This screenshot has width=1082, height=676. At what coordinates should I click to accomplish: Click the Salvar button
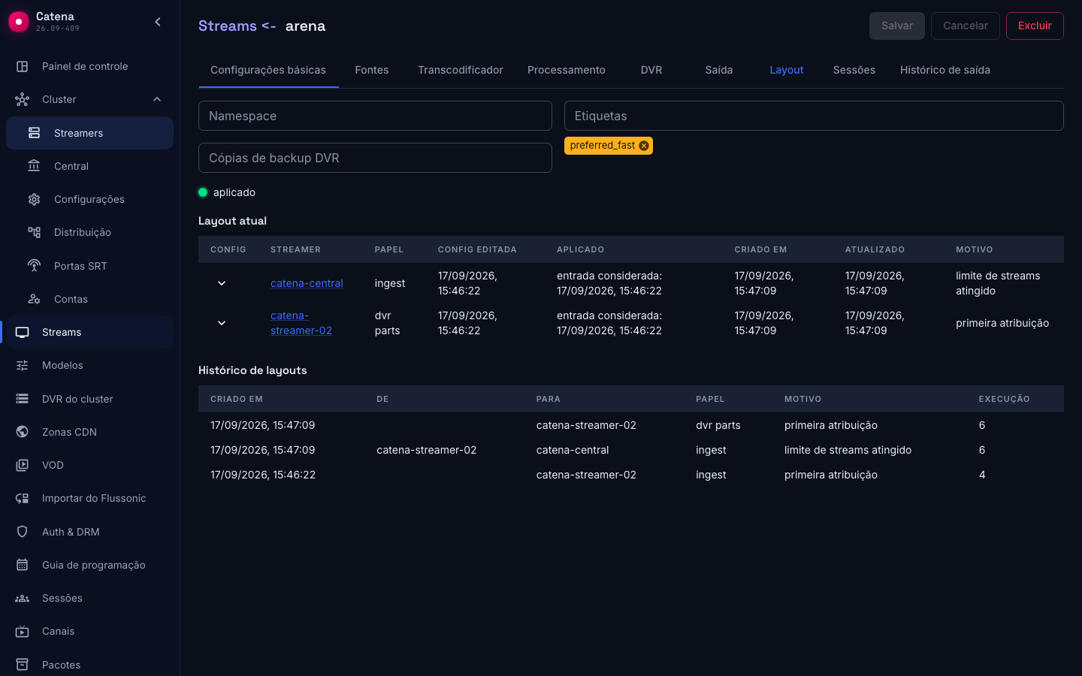[x=897, y=26]
